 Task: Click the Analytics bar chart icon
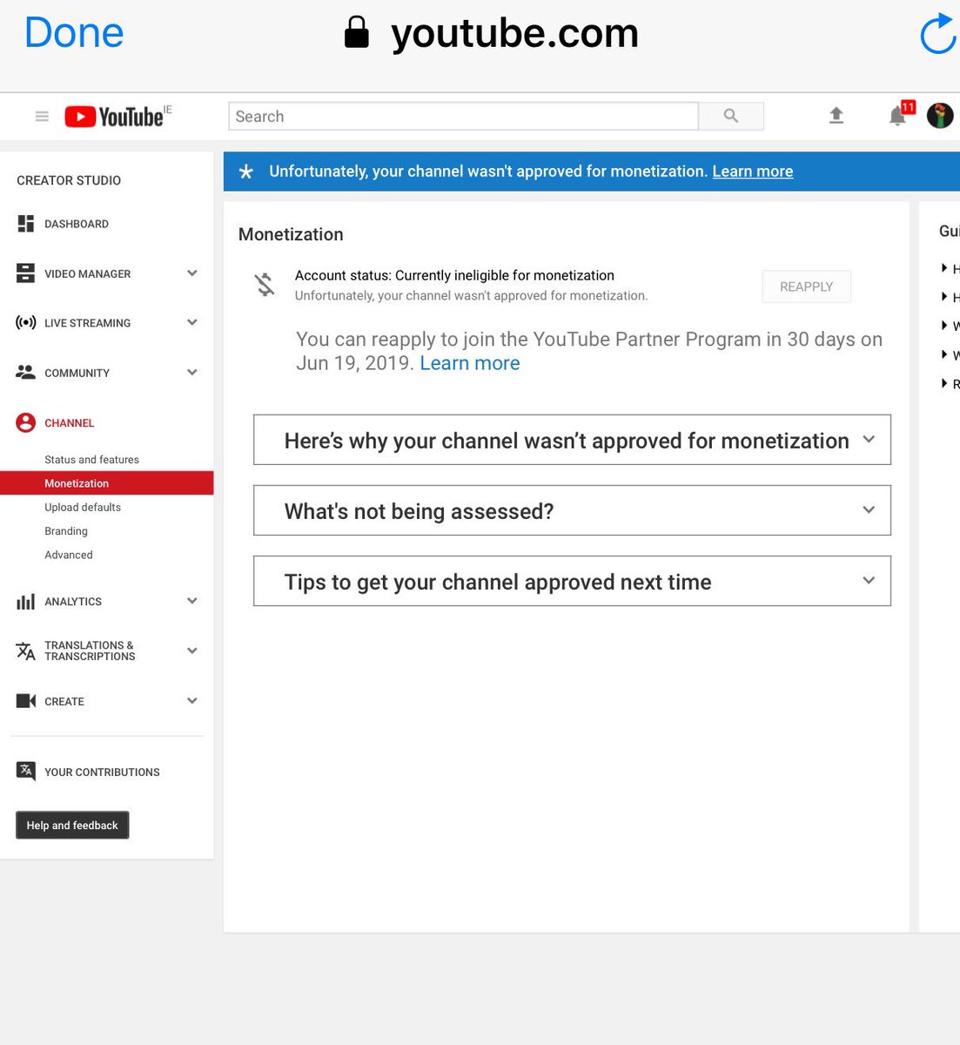pyautogui.click(x=26, y=602)
